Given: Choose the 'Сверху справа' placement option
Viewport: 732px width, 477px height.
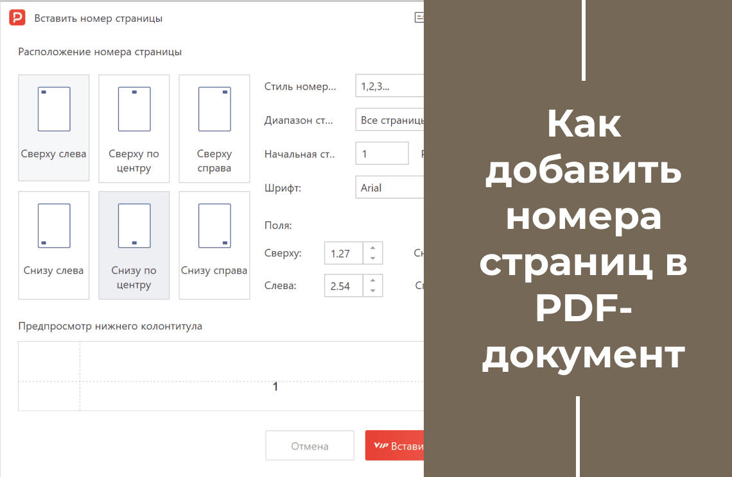Looking at the screenshot, I should click(x=214, y=128).
